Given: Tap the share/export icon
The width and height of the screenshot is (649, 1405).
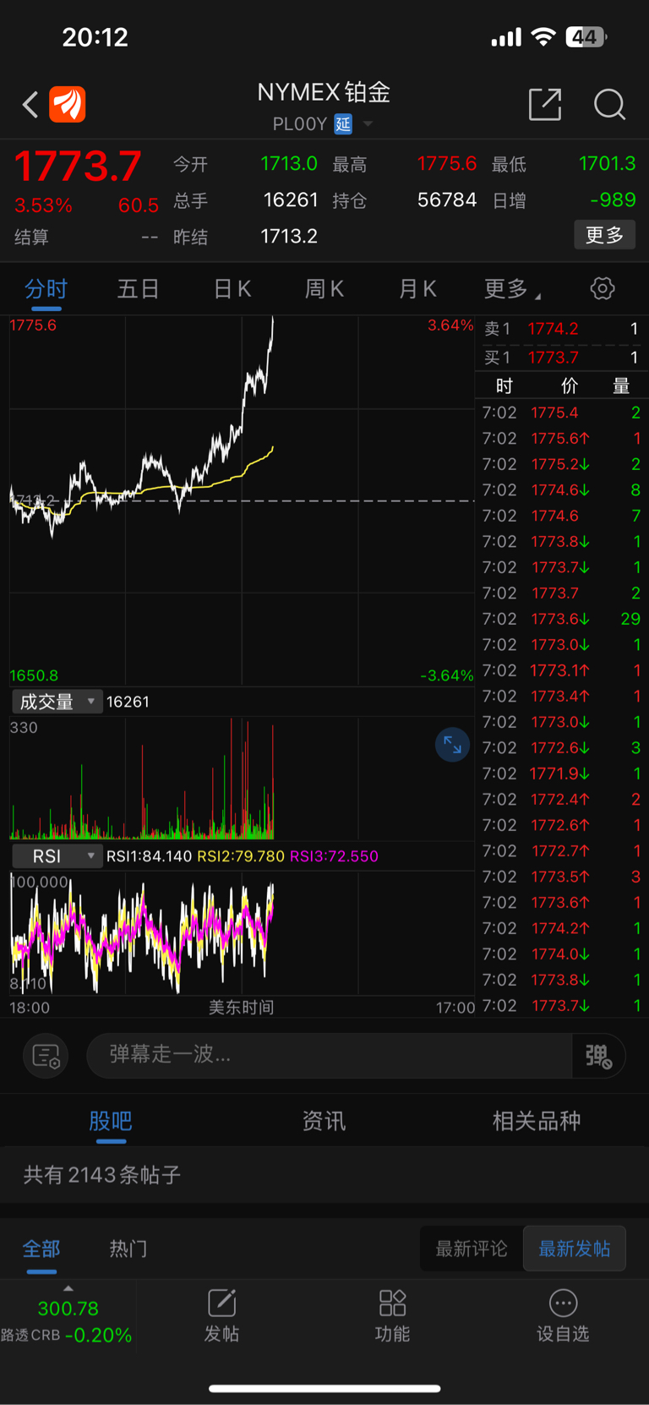Looking at the screenshot, I should (545, 104).
